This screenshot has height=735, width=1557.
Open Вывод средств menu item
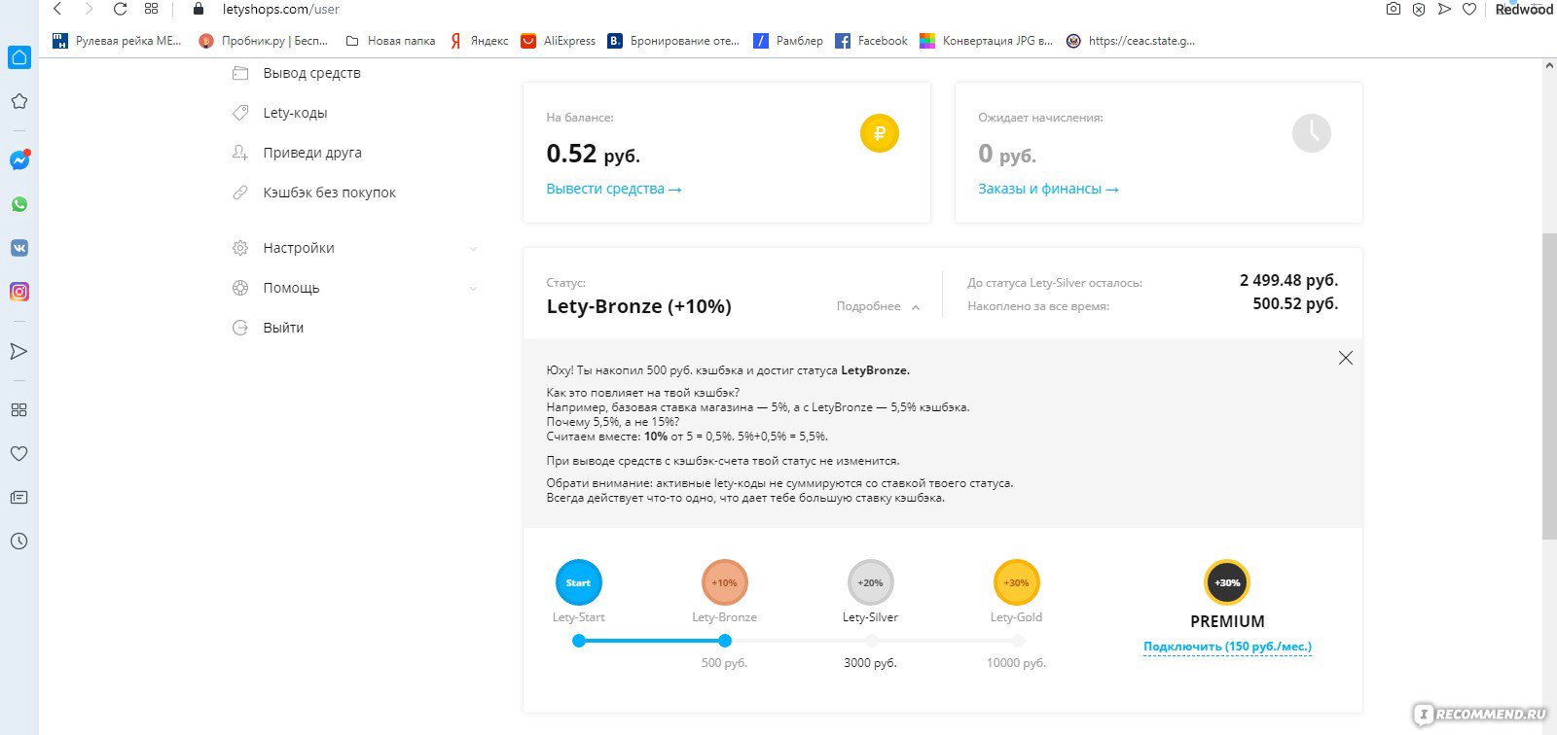tap(311, 73)
